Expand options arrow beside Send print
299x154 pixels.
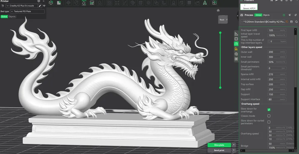234,150
